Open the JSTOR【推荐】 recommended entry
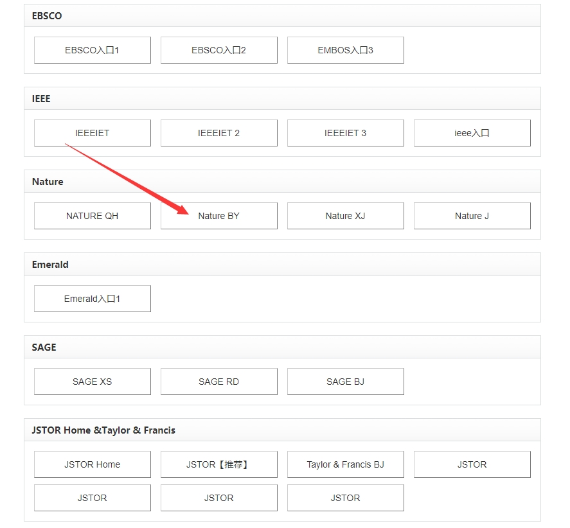 click(219, 464)
